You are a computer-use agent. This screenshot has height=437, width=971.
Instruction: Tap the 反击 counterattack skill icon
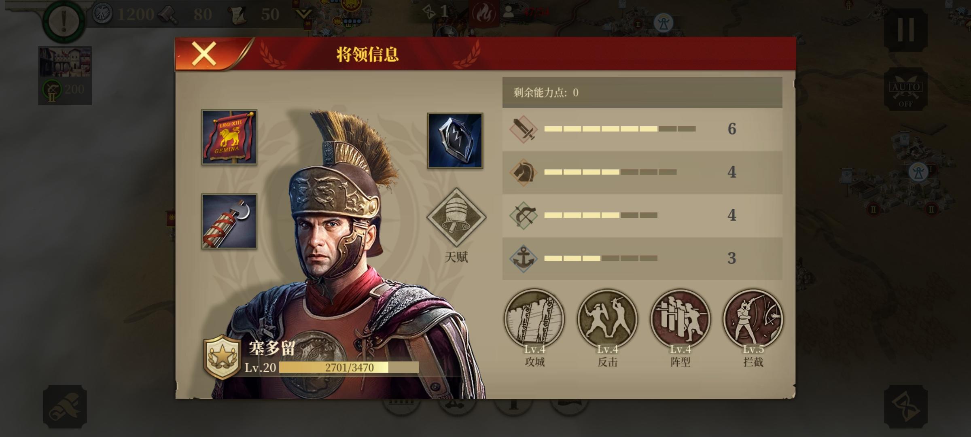(x=607, y=319)
